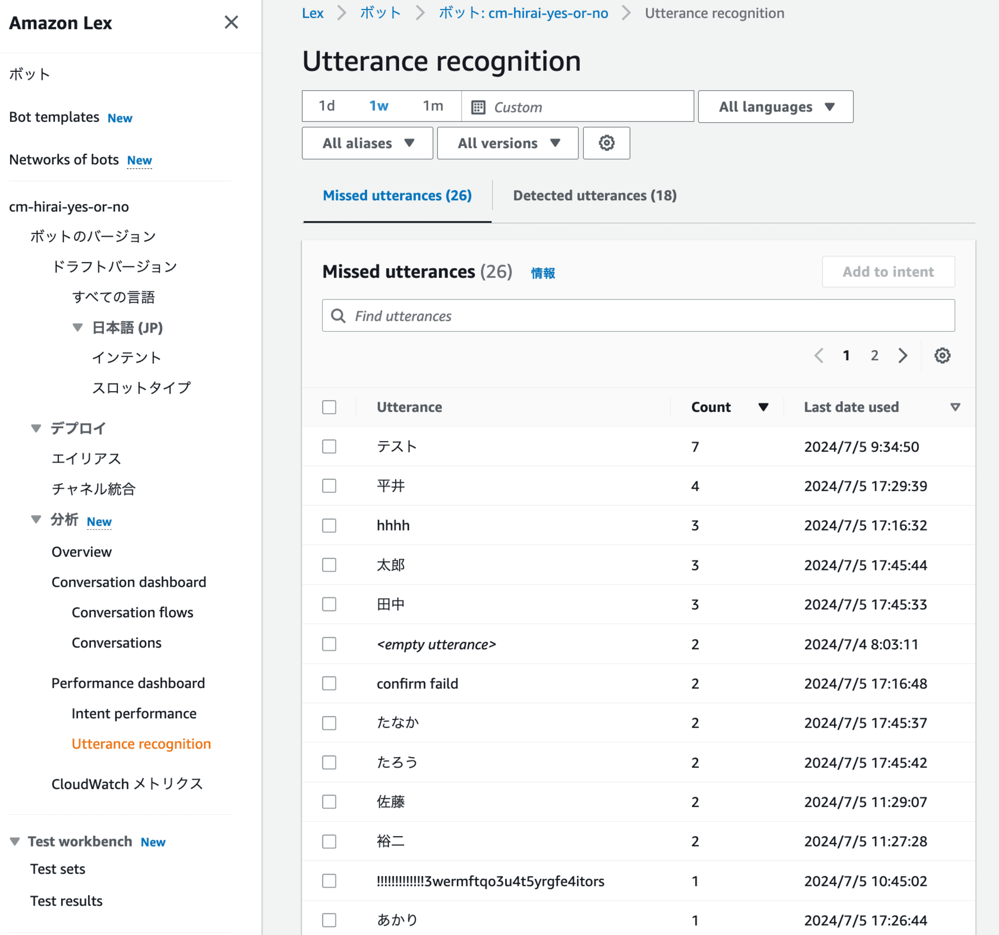999x935 pixels.
Task: Check the テスト utterance row
Action: coord(329,447)
